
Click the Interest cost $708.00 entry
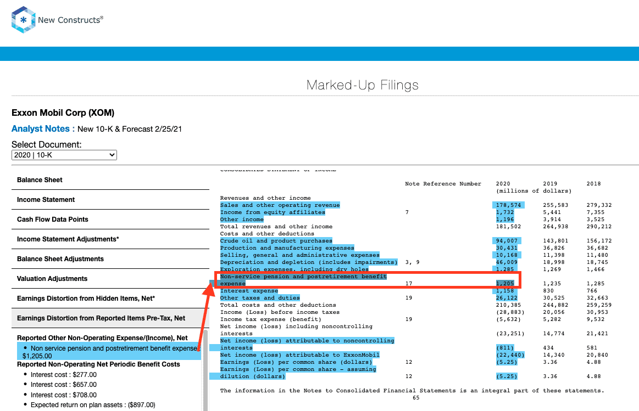[64, 395]
